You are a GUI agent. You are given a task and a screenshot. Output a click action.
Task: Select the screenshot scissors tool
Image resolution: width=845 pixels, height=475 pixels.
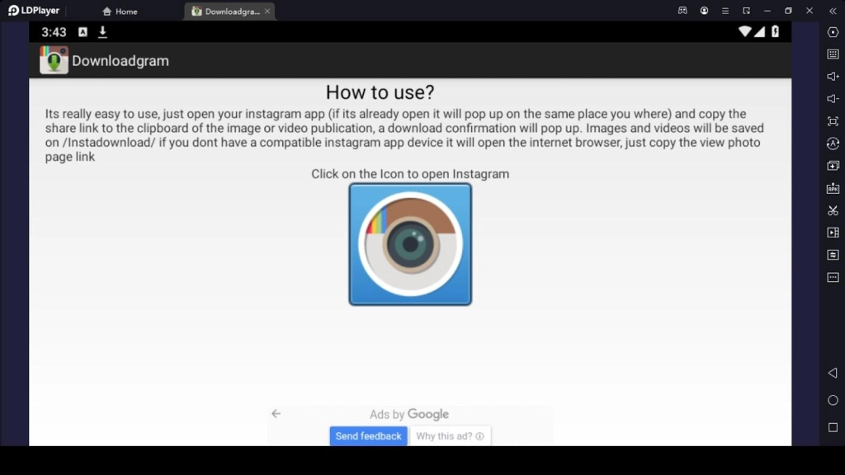tap(833, 210)
